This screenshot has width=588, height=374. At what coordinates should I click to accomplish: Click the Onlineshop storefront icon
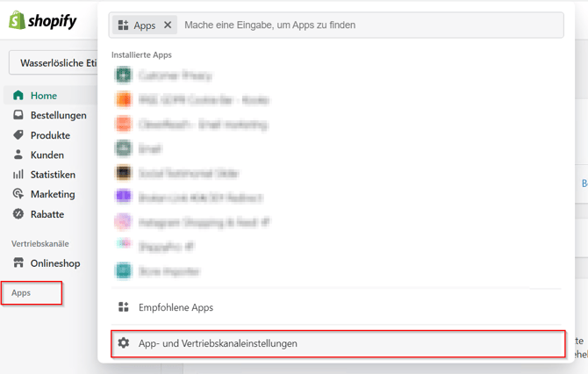18,263
